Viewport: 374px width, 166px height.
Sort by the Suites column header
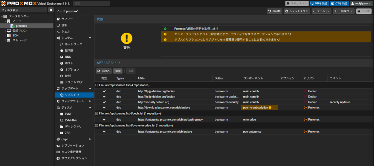pos(227,78)
